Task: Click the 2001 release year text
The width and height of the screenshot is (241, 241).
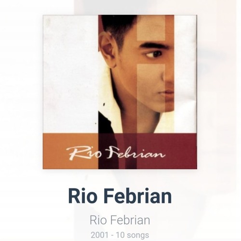Action: click(x=99, y=235)
